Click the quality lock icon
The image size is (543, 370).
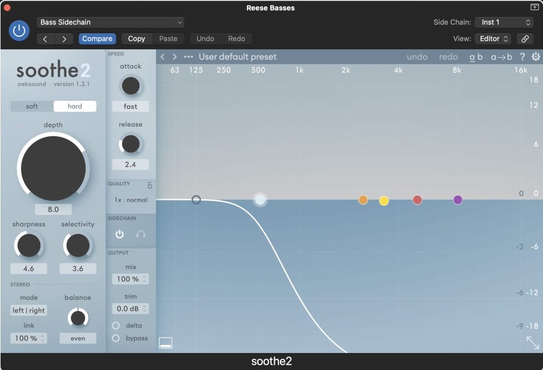point(150,185)
